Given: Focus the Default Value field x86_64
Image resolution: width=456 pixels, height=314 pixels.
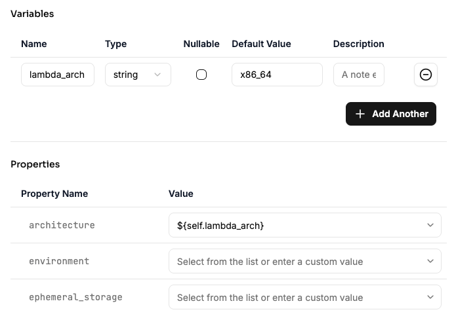Looking at the screenshot, I should point(277,75).
